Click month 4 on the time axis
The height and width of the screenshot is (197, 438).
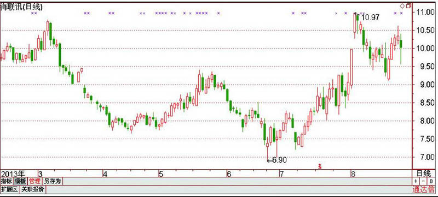[x=105, y=174]
